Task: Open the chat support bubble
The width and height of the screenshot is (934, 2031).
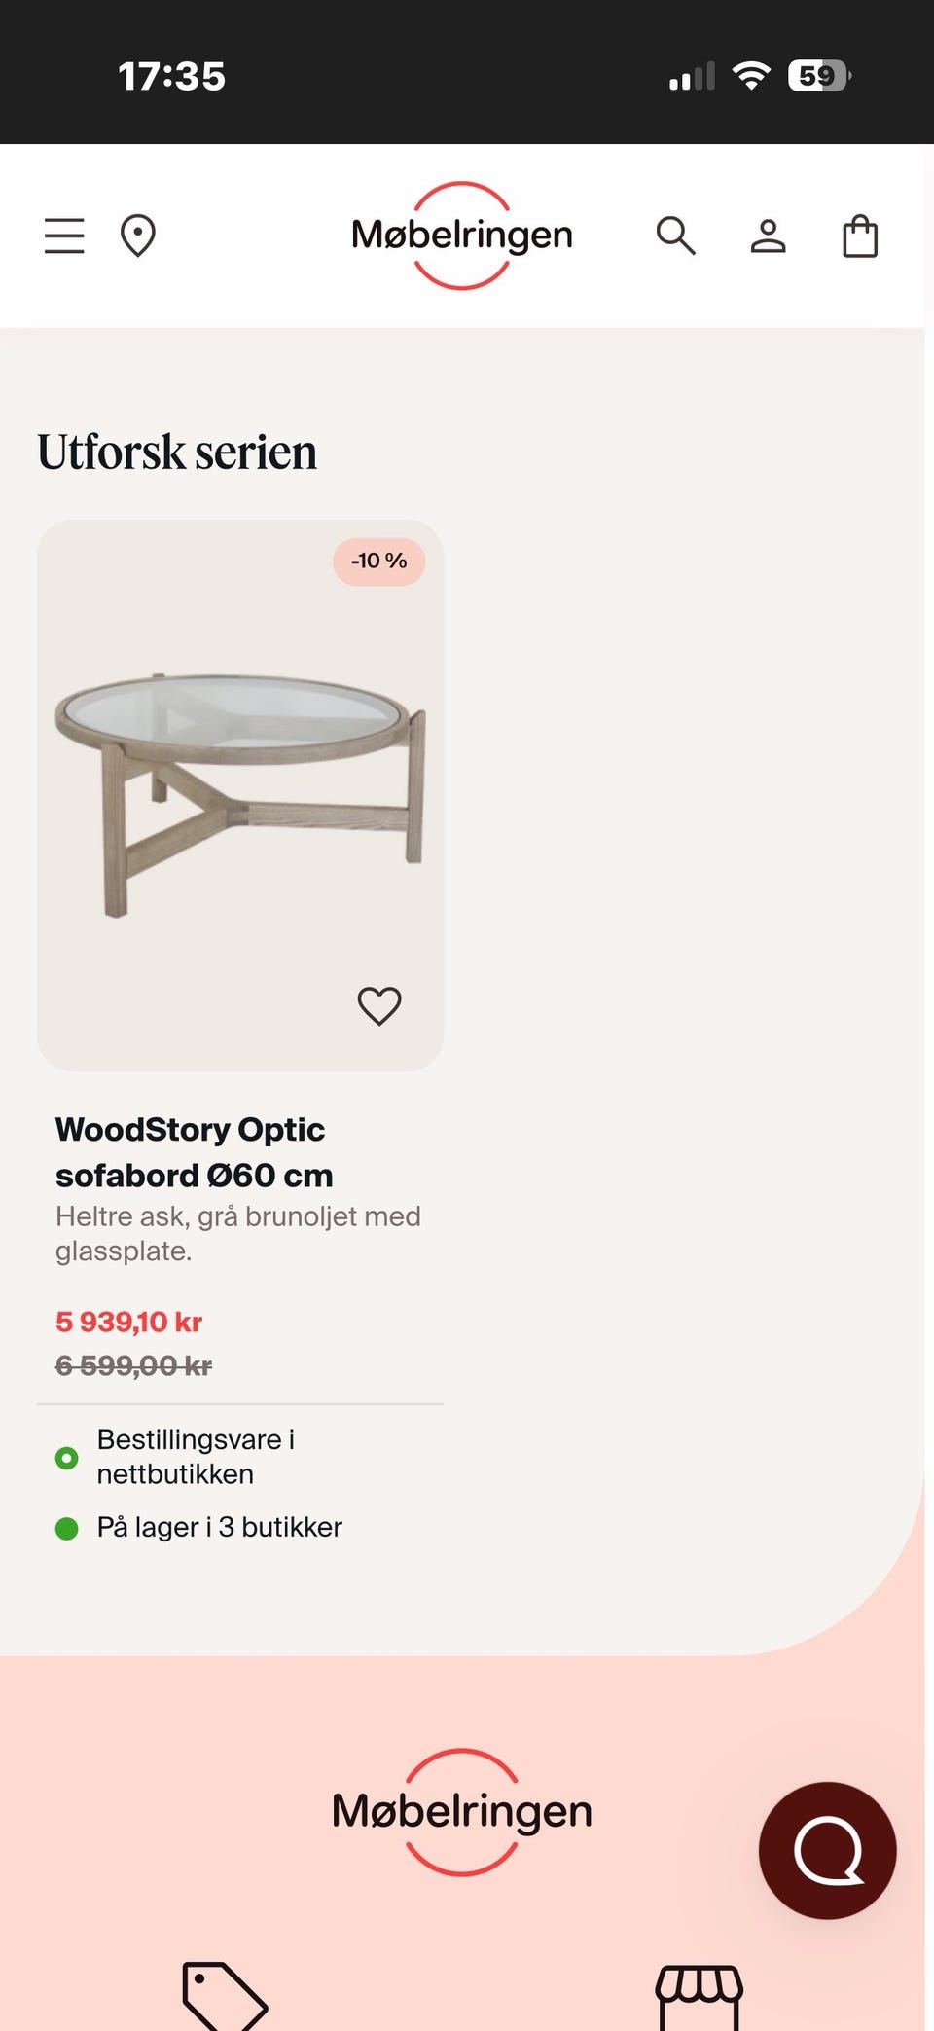Action: pyautogui.click(x=827, y=1850)
